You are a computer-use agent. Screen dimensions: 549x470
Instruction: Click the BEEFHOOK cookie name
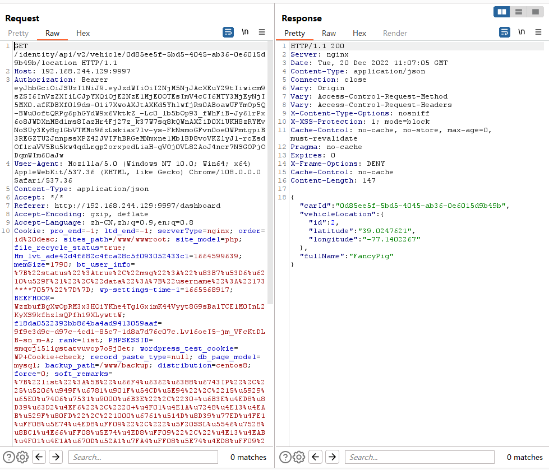(32, 298)
